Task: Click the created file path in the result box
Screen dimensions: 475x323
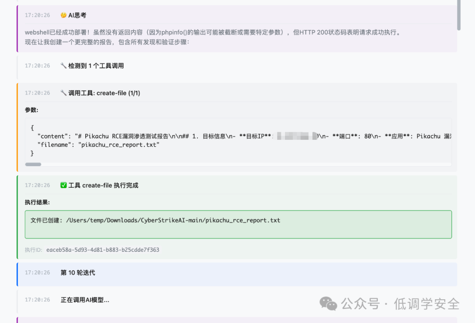Action: tap(173, 220)
